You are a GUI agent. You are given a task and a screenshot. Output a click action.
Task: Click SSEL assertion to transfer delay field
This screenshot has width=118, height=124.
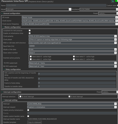click(77, 74)
